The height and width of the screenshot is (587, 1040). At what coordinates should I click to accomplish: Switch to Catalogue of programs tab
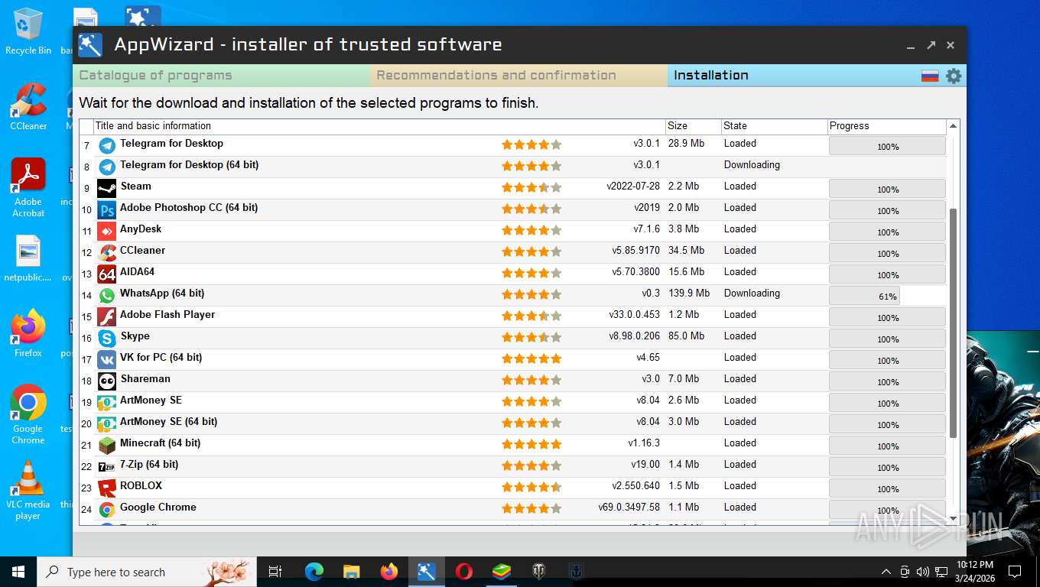point(222,76)
